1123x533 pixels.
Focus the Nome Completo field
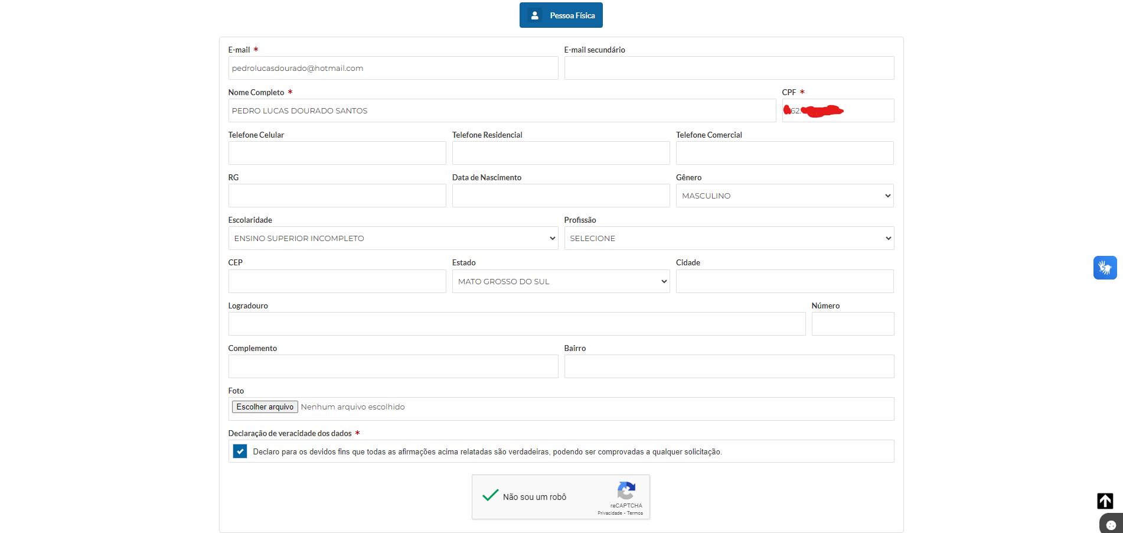click(502, 110)
